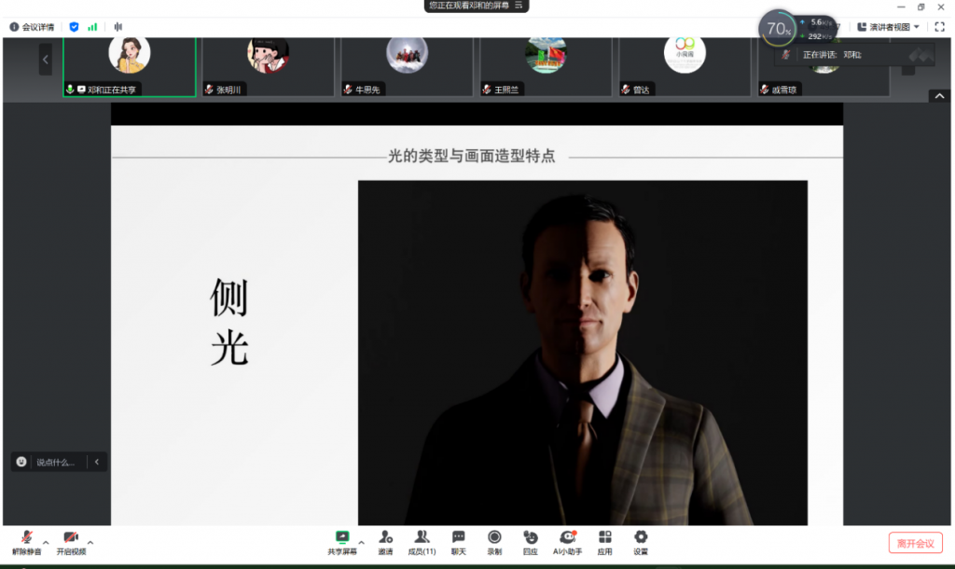
Task: Open the apps (应用) icon
Action: point(605,541)
